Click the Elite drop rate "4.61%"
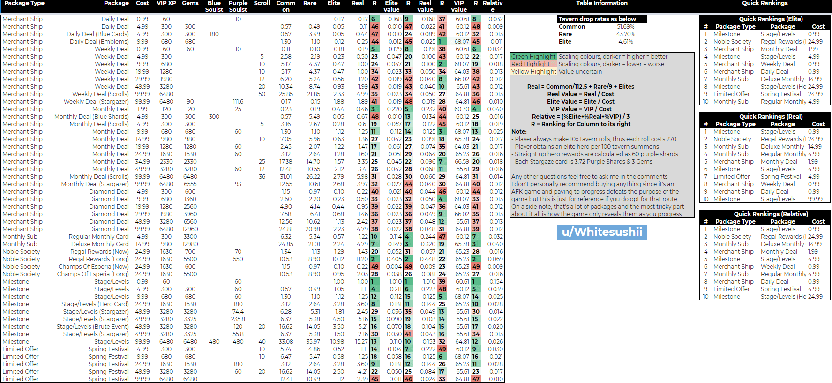The image size is (832, 383). (626, 42)
